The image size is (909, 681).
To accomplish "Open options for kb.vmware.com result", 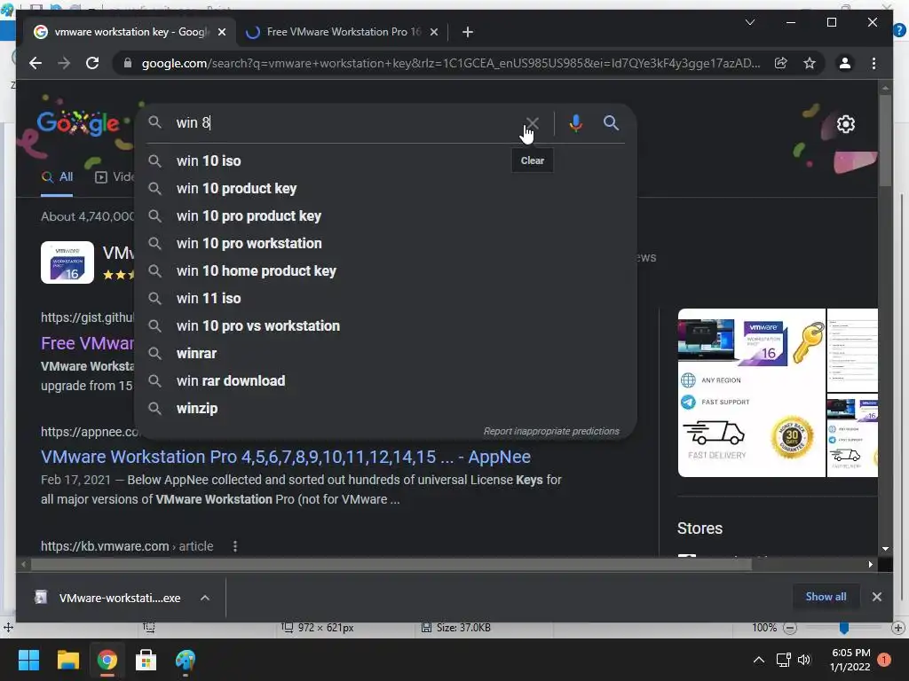I will pyautogui.click(x=234, y=546).
